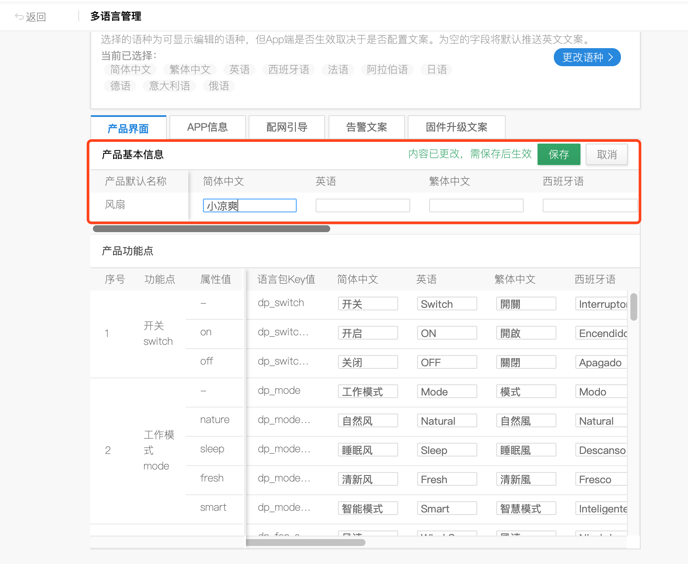Click the bottom horizontal scrollbar of function table
Screen dimensions: 688x564
pyautogui.click(x=306, y=543)
